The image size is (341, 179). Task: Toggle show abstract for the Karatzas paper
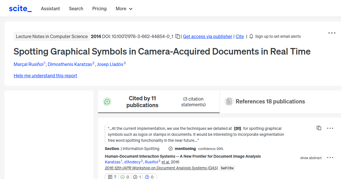[311, 158]
